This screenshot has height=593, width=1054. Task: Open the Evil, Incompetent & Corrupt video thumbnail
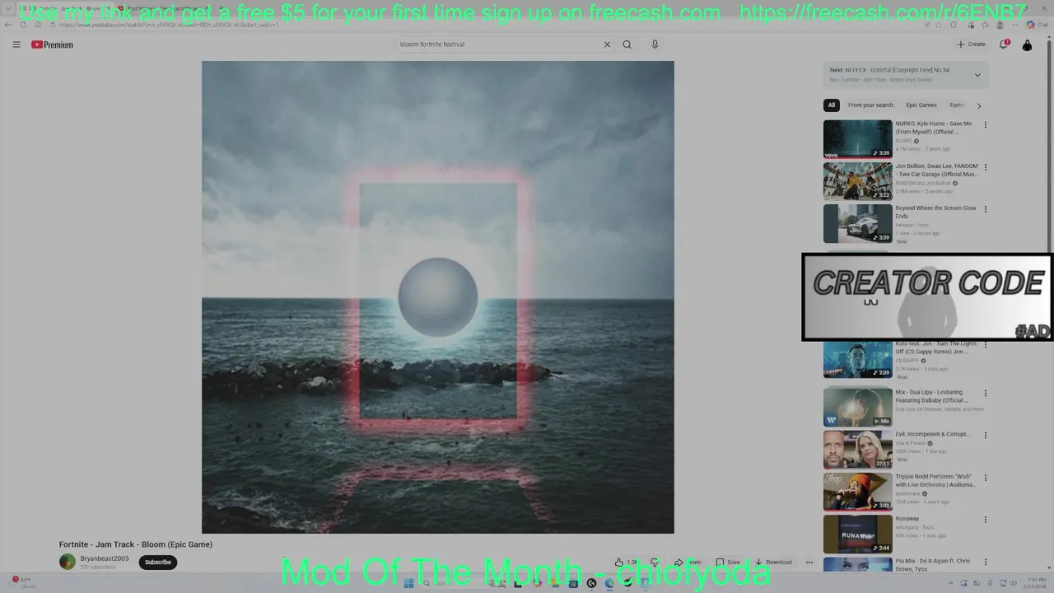(x=857, y=450)
